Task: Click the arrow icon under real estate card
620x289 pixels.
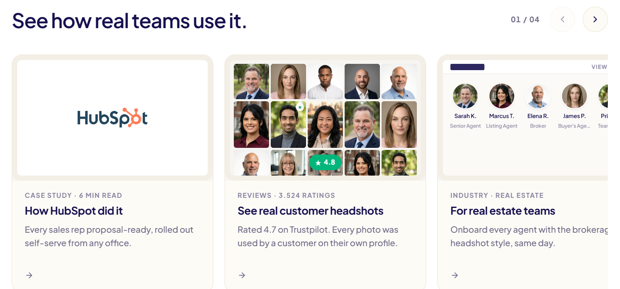Action: [x=455, y=275]
